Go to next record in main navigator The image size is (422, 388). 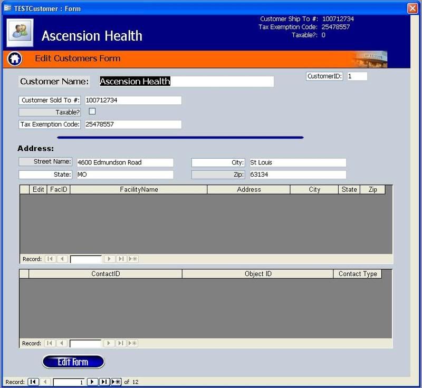click(92, 382)
